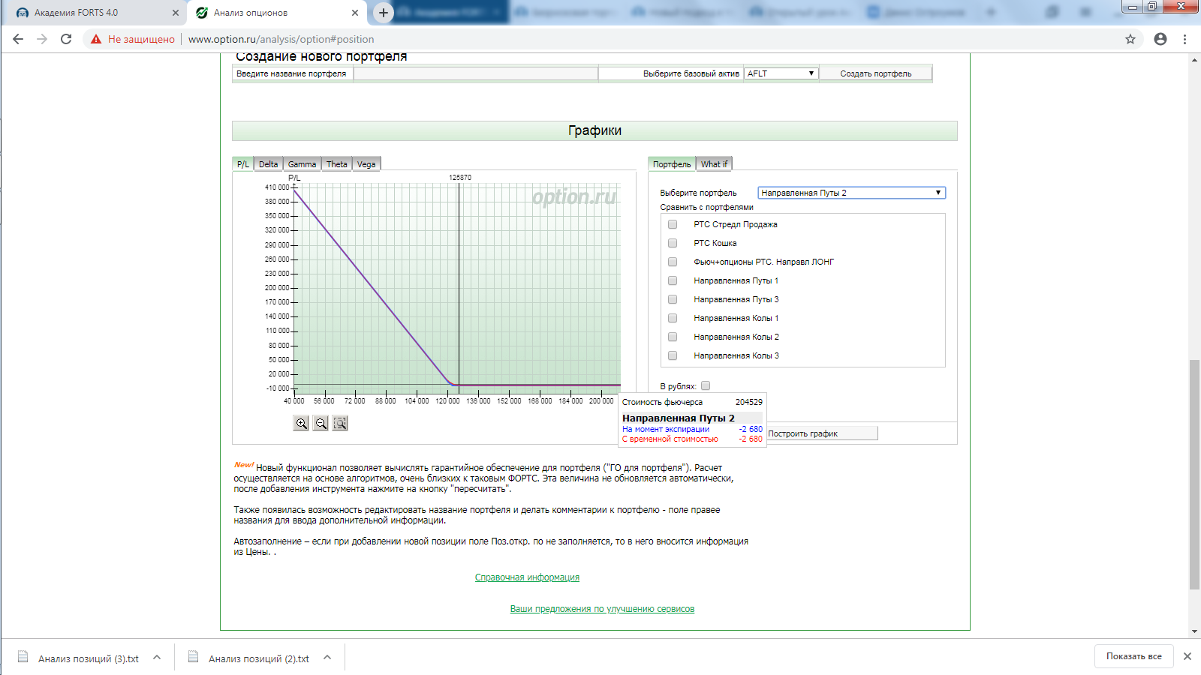Check 'Фьюч+опционы РТС. Направл ЛОНГ'

(673, 262)
